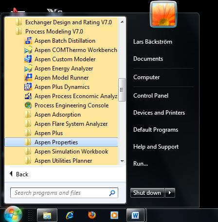Go Back to the previous menu

coord(19,174)
